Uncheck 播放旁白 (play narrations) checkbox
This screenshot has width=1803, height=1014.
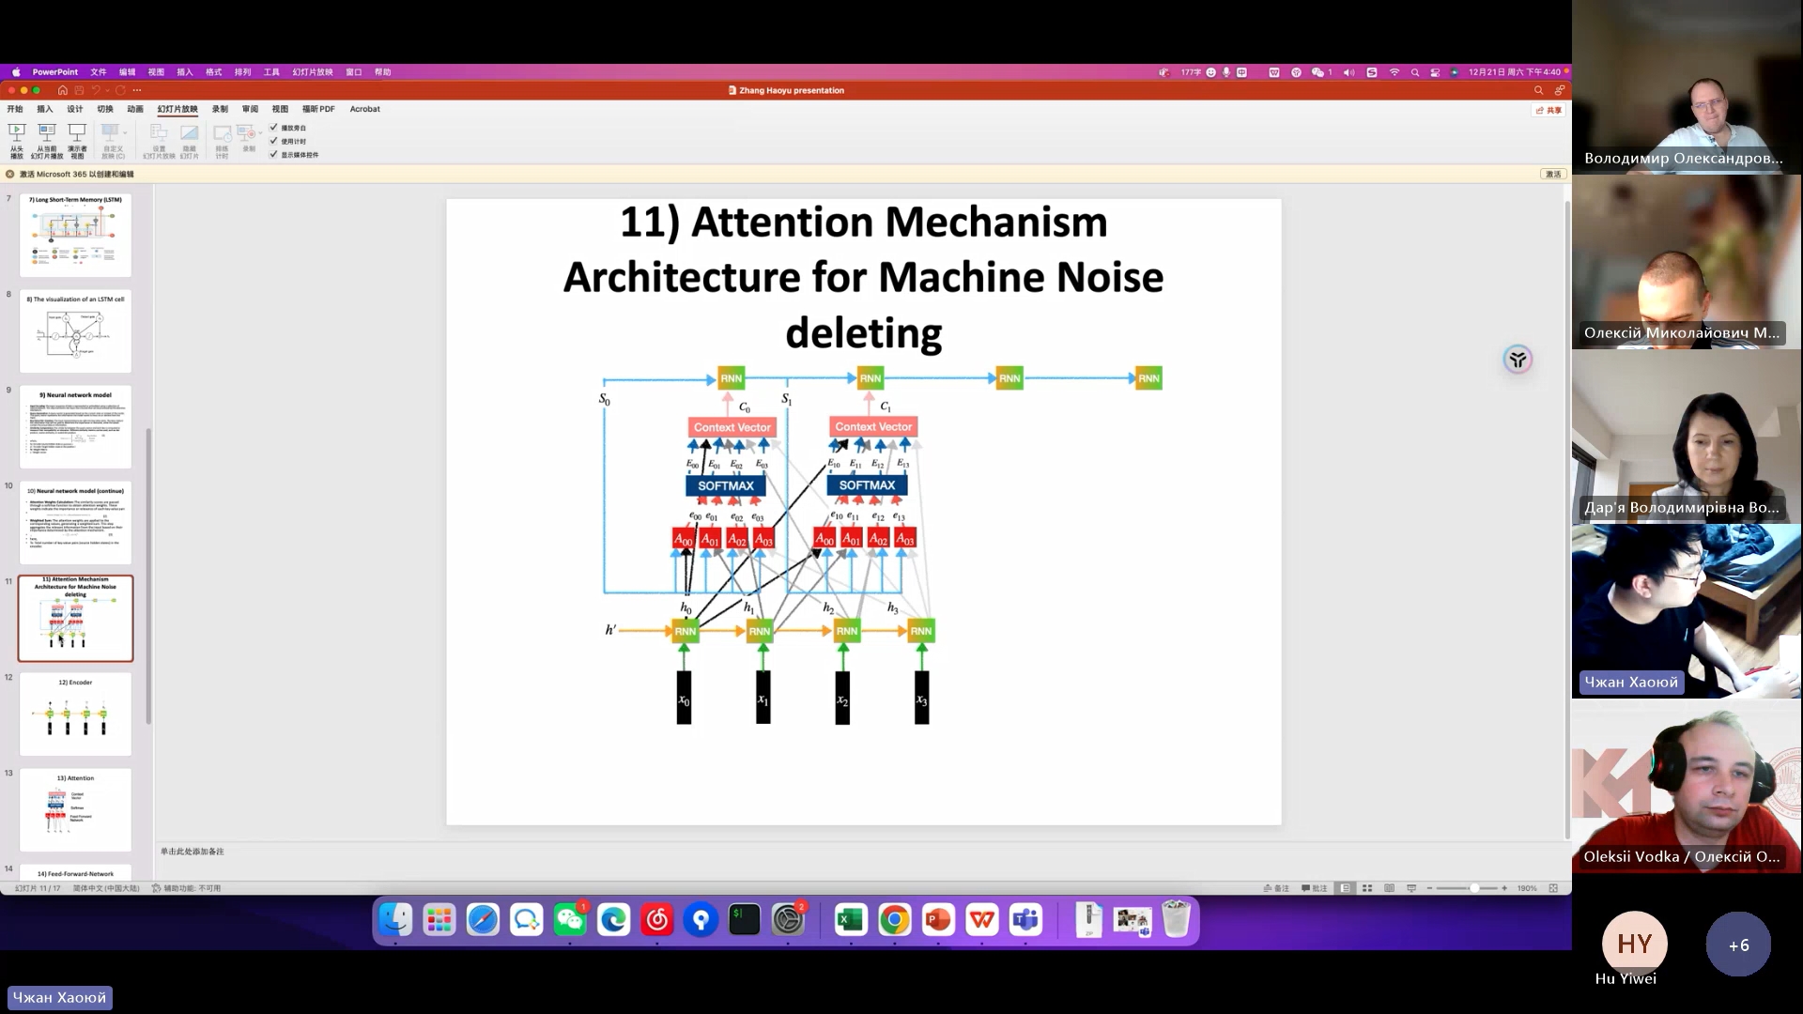274,128
